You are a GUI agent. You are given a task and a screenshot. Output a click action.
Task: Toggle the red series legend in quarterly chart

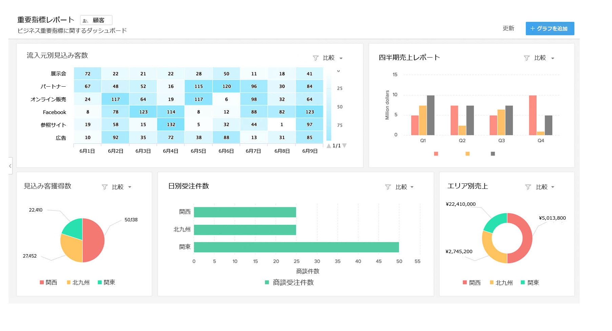pos(436,154)
